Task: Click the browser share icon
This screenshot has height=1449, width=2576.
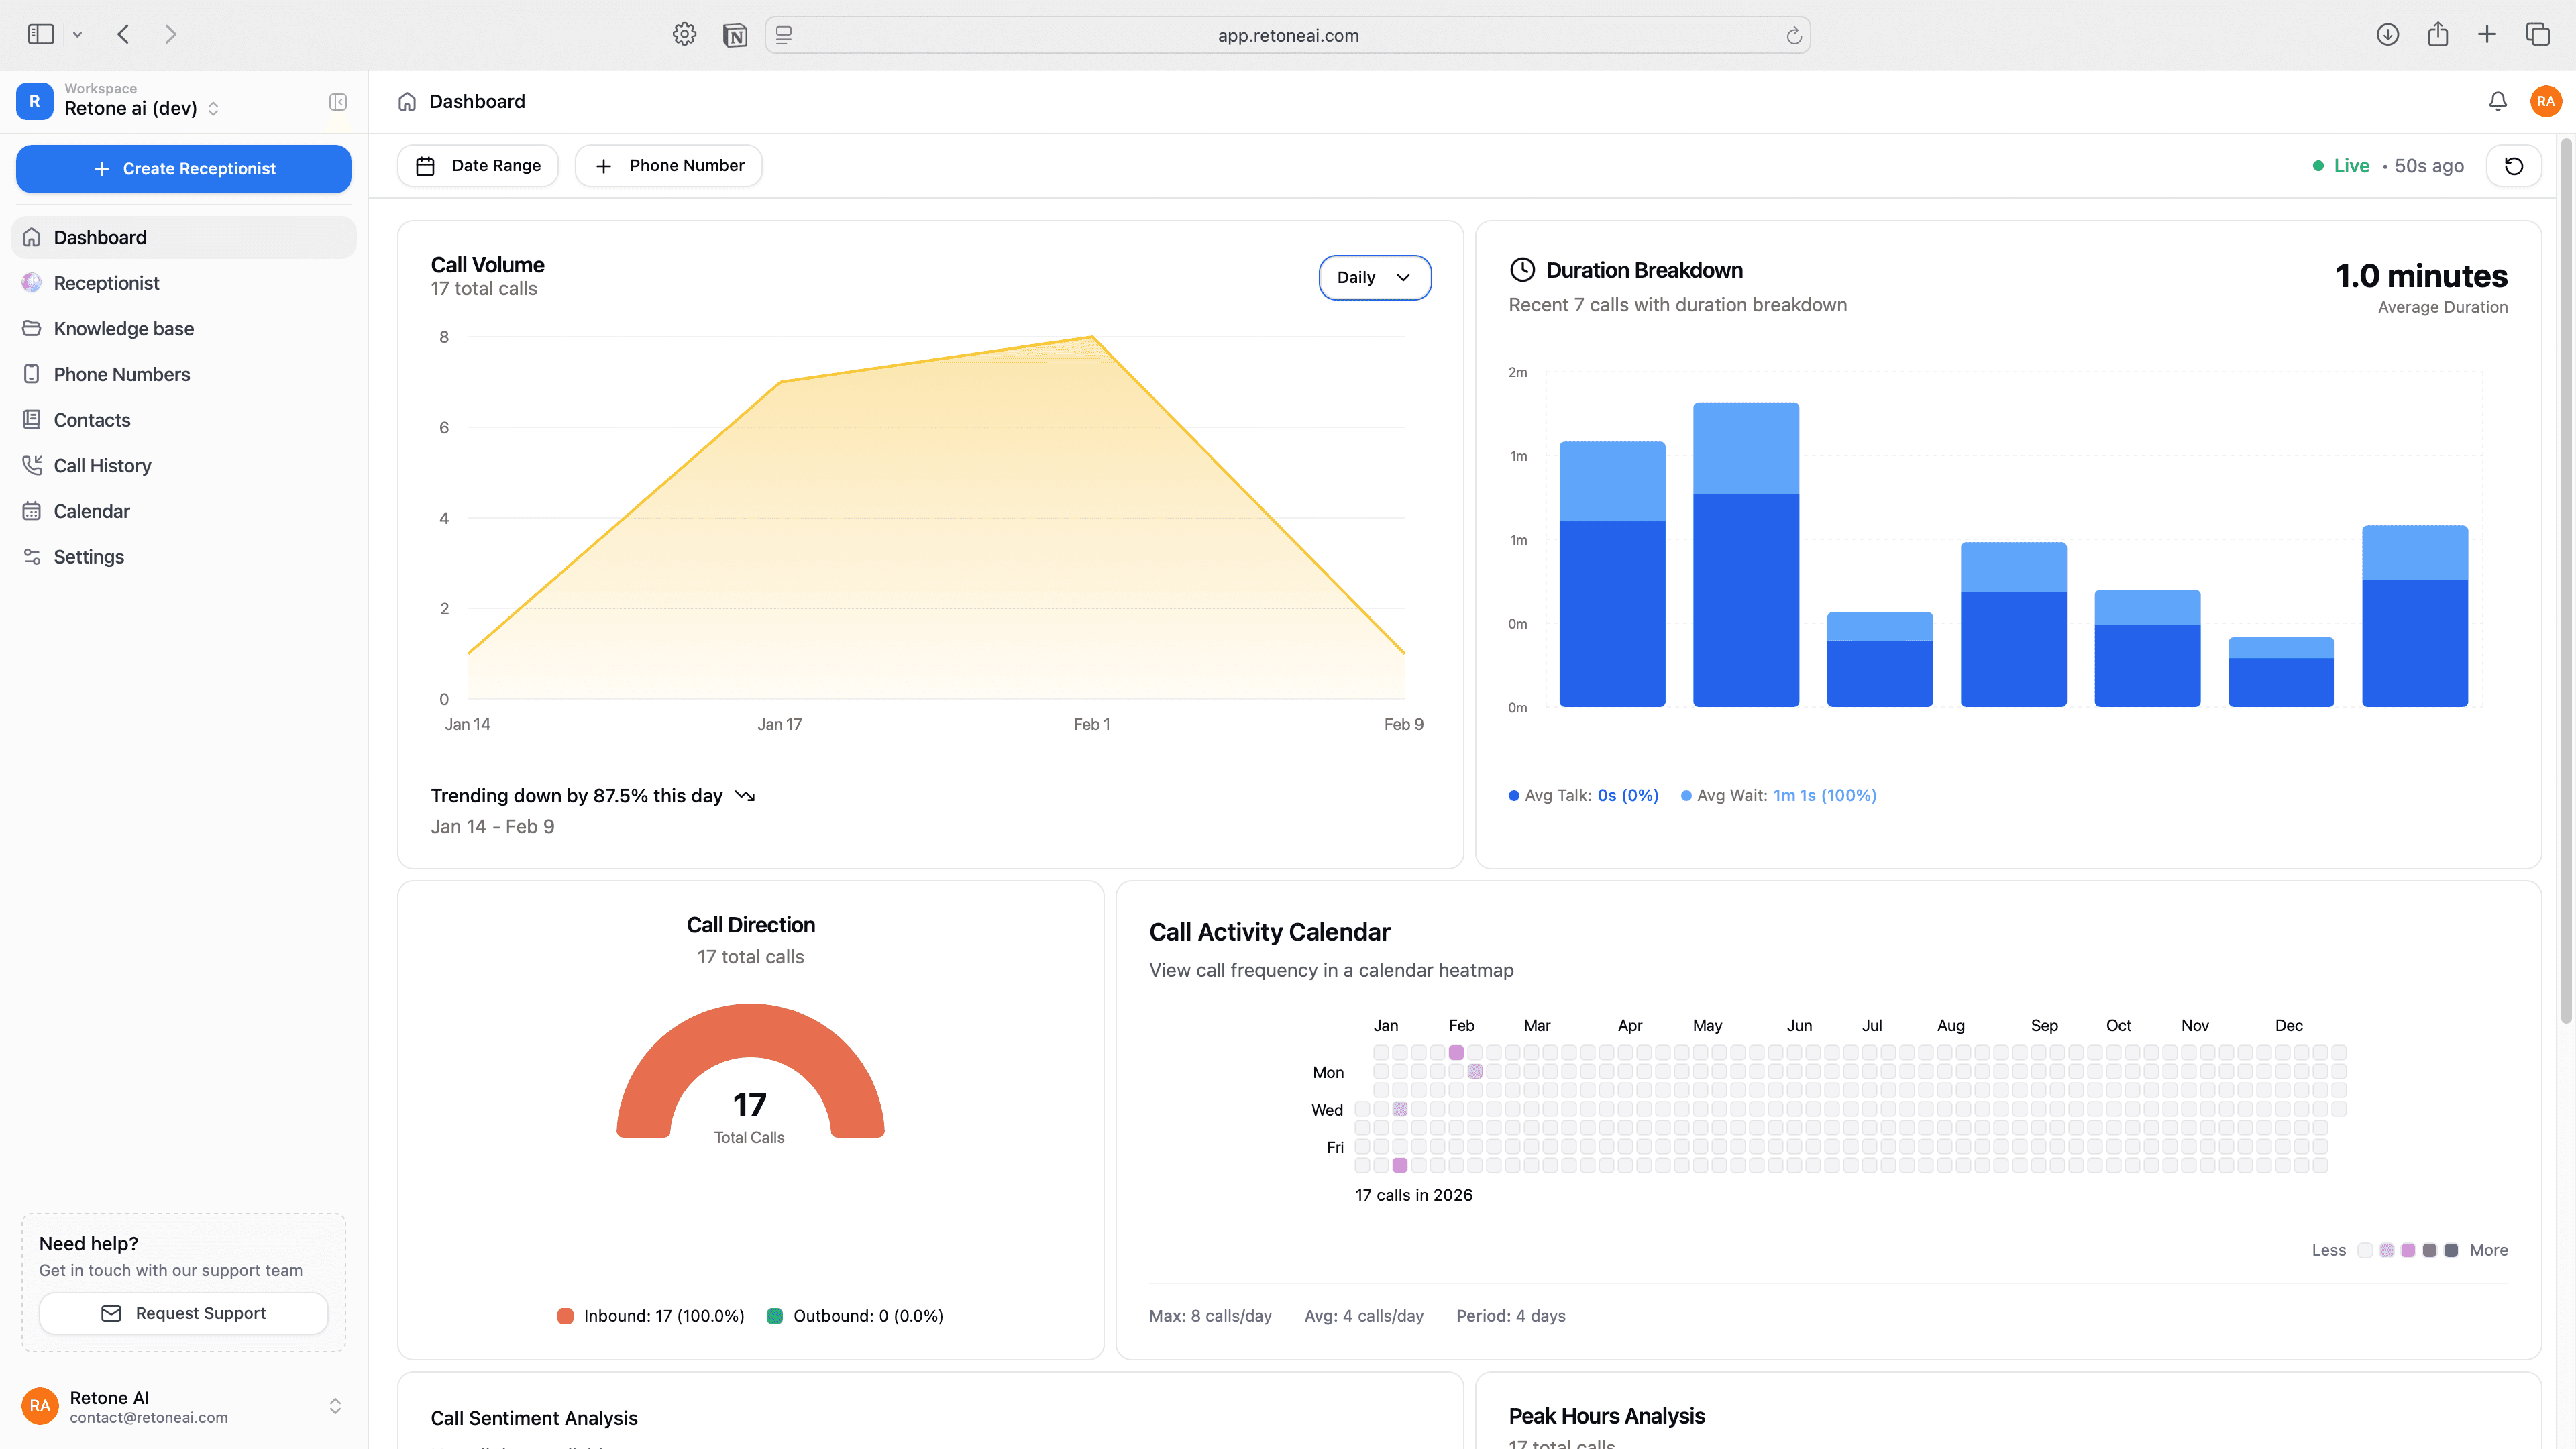Action: (x=2438, y=35)
